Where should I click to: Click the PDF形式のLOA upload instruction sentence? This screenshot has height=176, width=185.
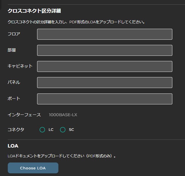tap(76, 22)
